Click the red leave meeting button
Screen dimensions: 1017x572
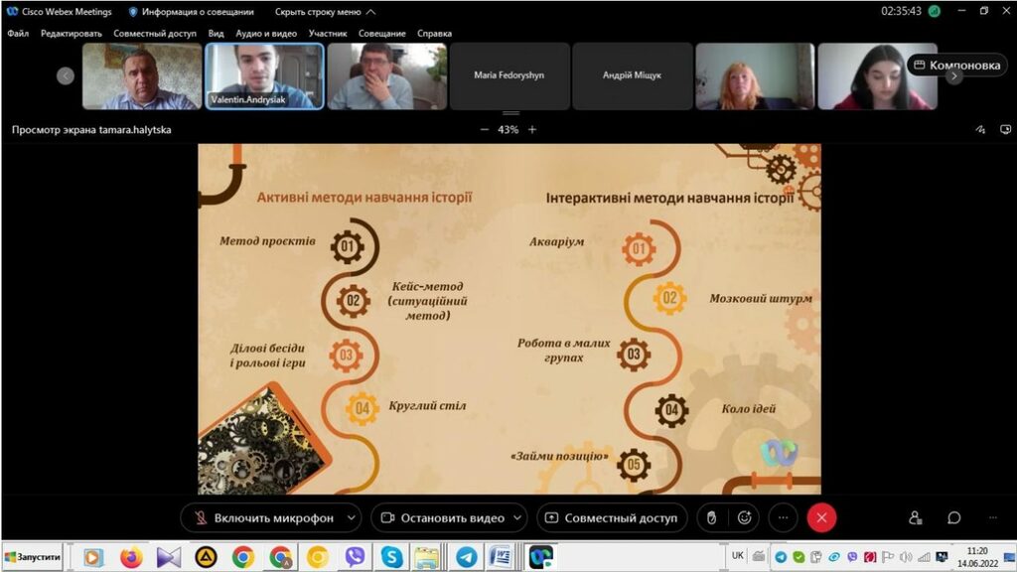(821, 517)
